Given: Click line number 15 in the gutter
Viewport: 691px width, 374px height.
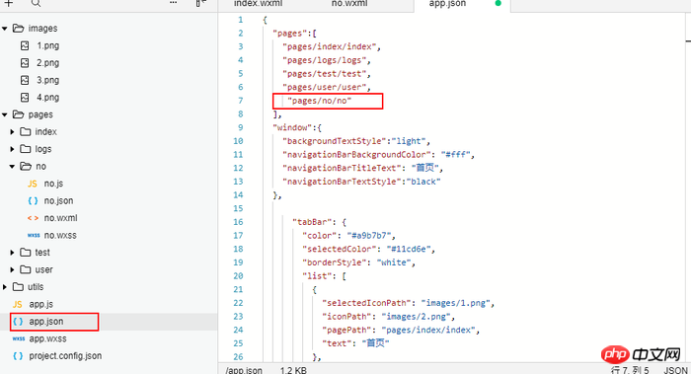Looking at the screenshot, I should tap(238, 208).
